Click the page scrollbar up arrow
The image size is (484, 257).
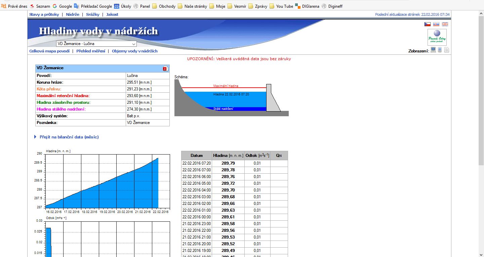click(x=481, y=14)
